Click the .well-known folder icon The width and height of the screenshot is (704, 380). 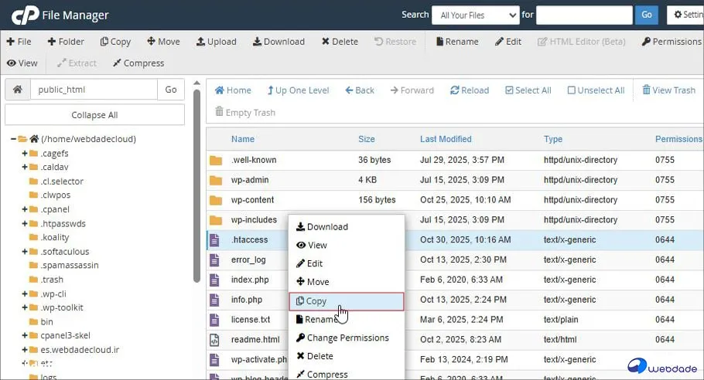pos(216,161)
